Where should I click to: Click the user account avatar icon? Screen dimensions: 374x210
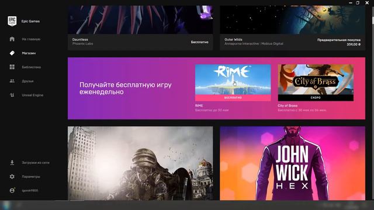click(x=12, y=190)
